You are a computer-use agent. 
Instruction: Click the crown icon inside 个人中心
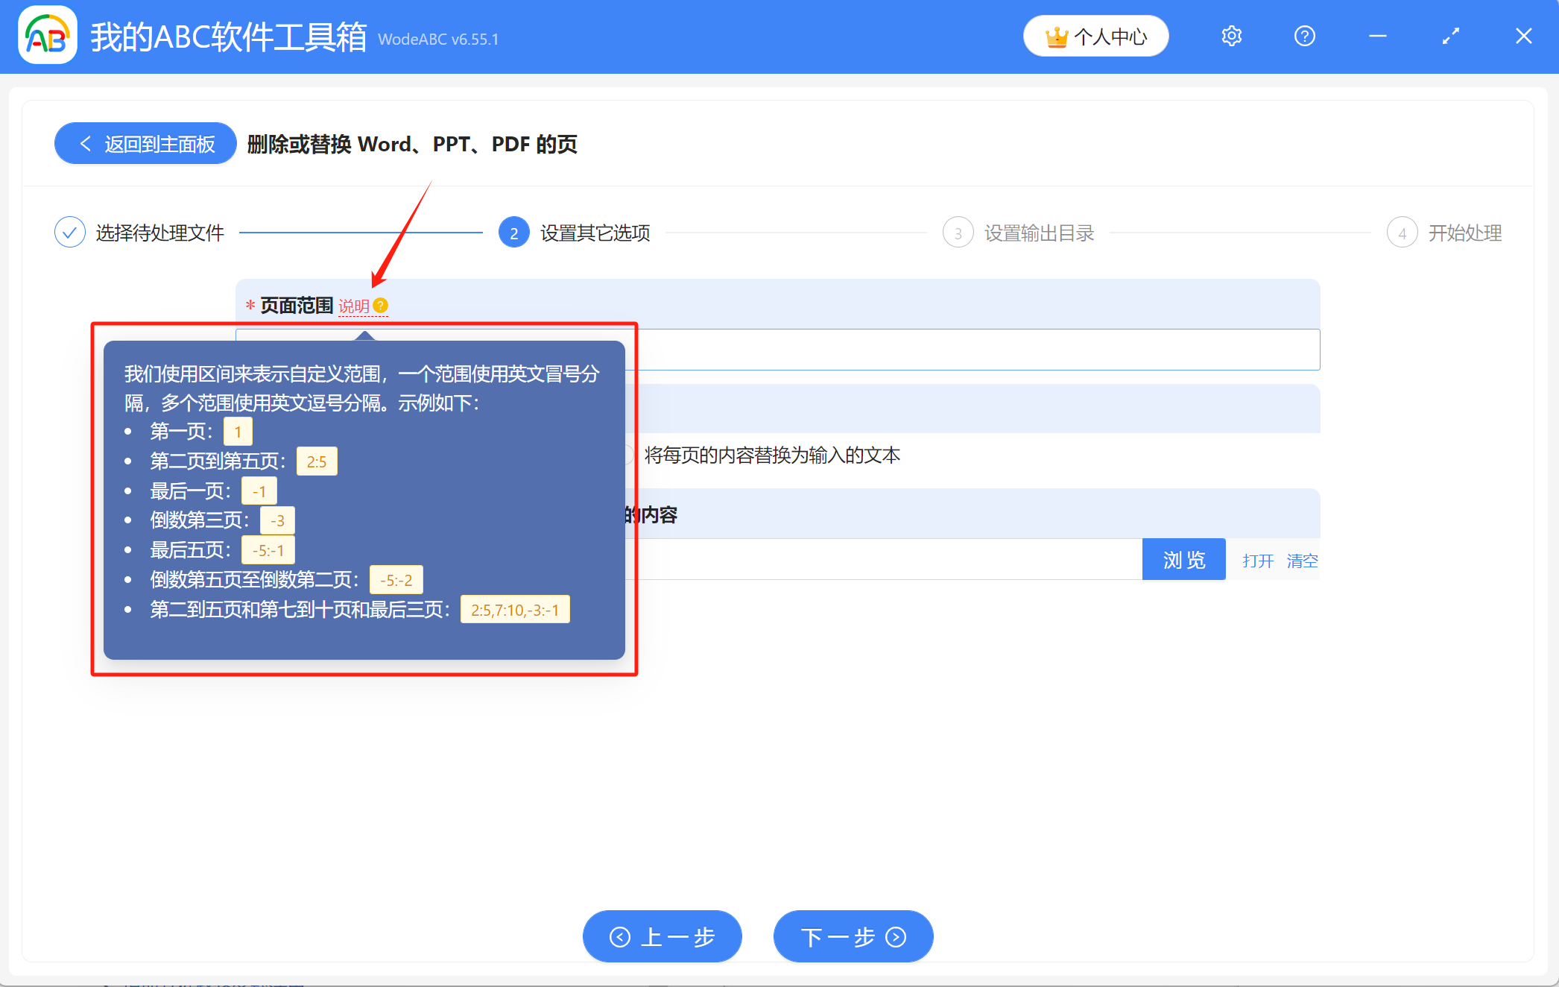pos(1057,35)
